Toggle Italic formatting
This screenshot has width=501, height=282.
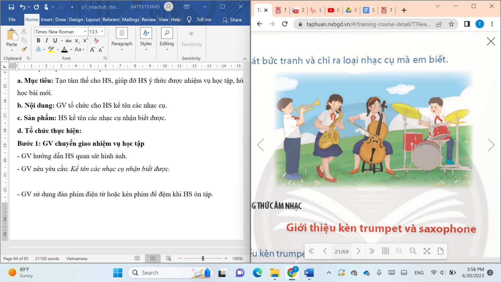click(x=47, y=40)
